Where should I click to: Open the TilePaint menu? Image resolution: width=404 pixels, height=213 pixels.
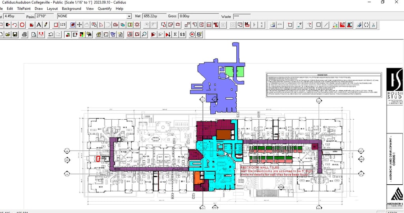point(24,9)
